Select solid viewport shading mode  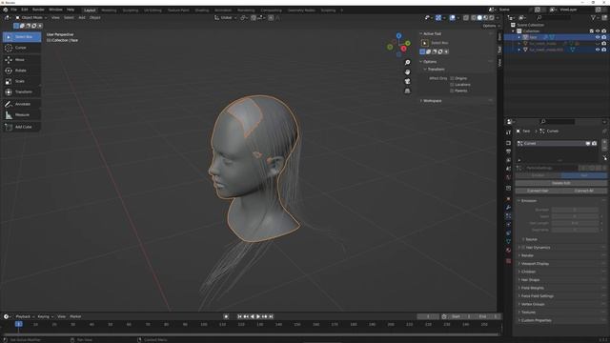click(x=479, y=18)
